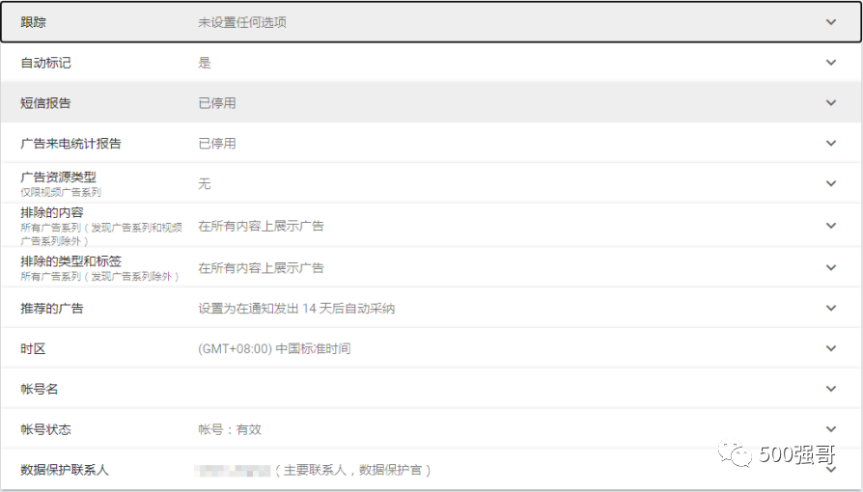This screenshot has width=863, height=492.
Task: Expand the 自动标记 row chevron
Action: pyautogui.click(x=831, y=63)
